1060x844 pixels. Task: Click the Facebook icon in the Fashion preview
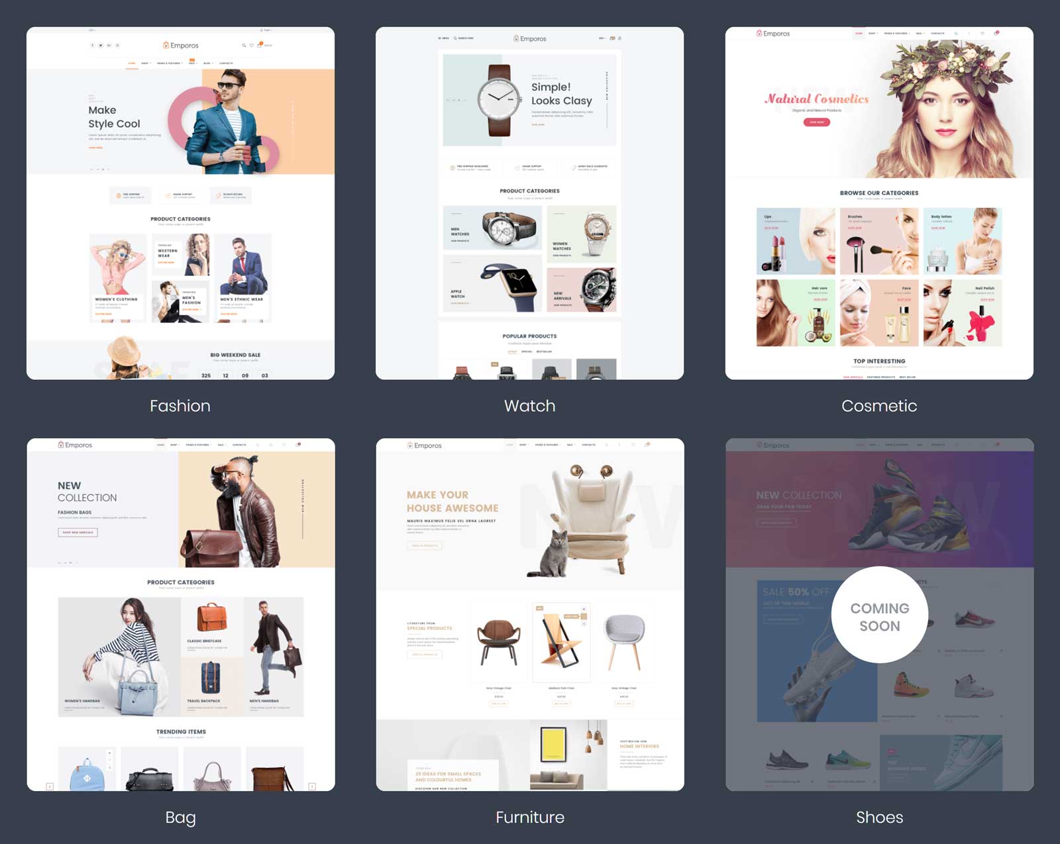click(92, 46)
